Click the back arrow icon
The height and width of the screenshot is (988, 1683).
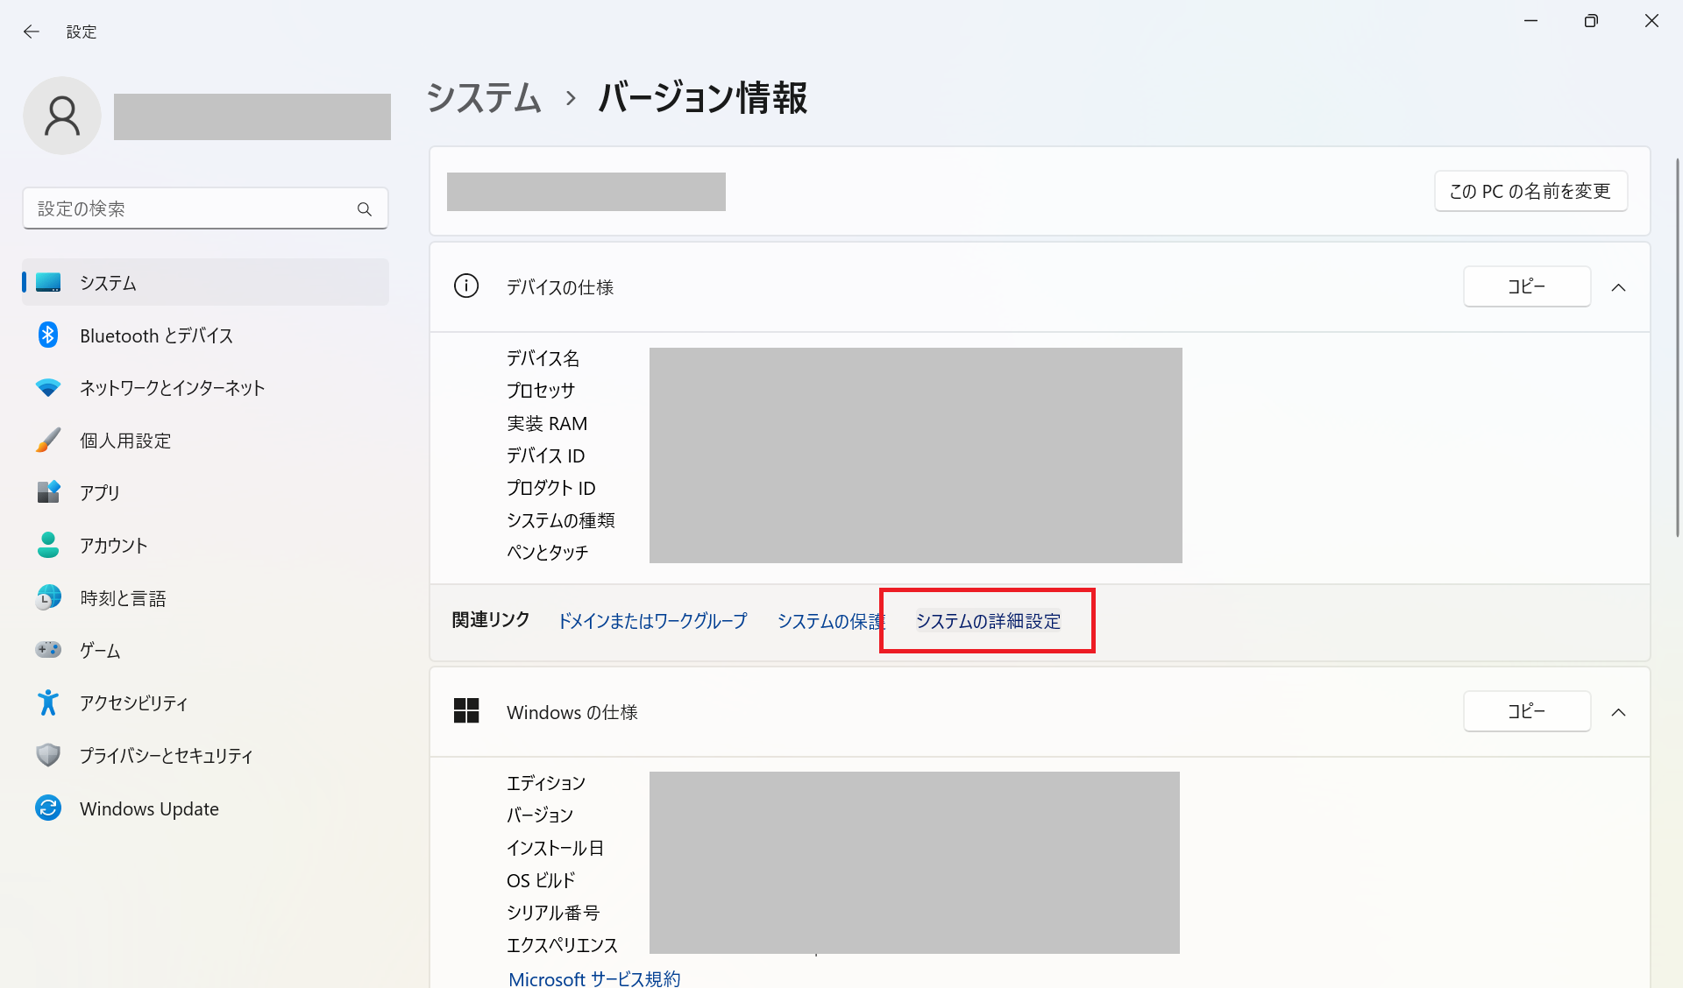32,32
